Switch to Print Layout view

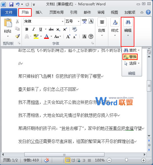pyautogui.click(x=67, y=161)
